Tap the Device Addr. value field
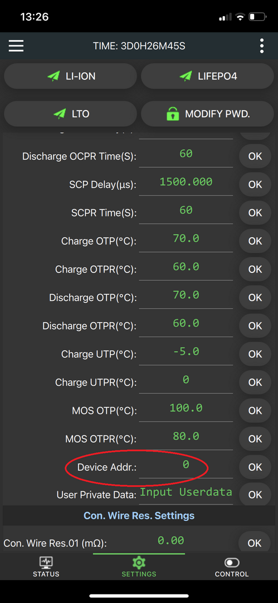Image resolution: width=278 pixels, height=603 pixels. tap(186, 466)
